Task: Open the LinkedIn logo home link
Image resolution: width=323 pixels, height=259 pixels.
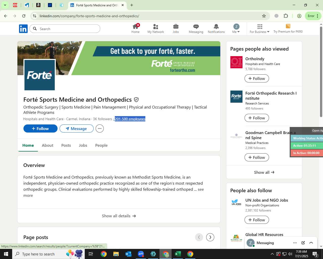Action: (x=23, y=29)
